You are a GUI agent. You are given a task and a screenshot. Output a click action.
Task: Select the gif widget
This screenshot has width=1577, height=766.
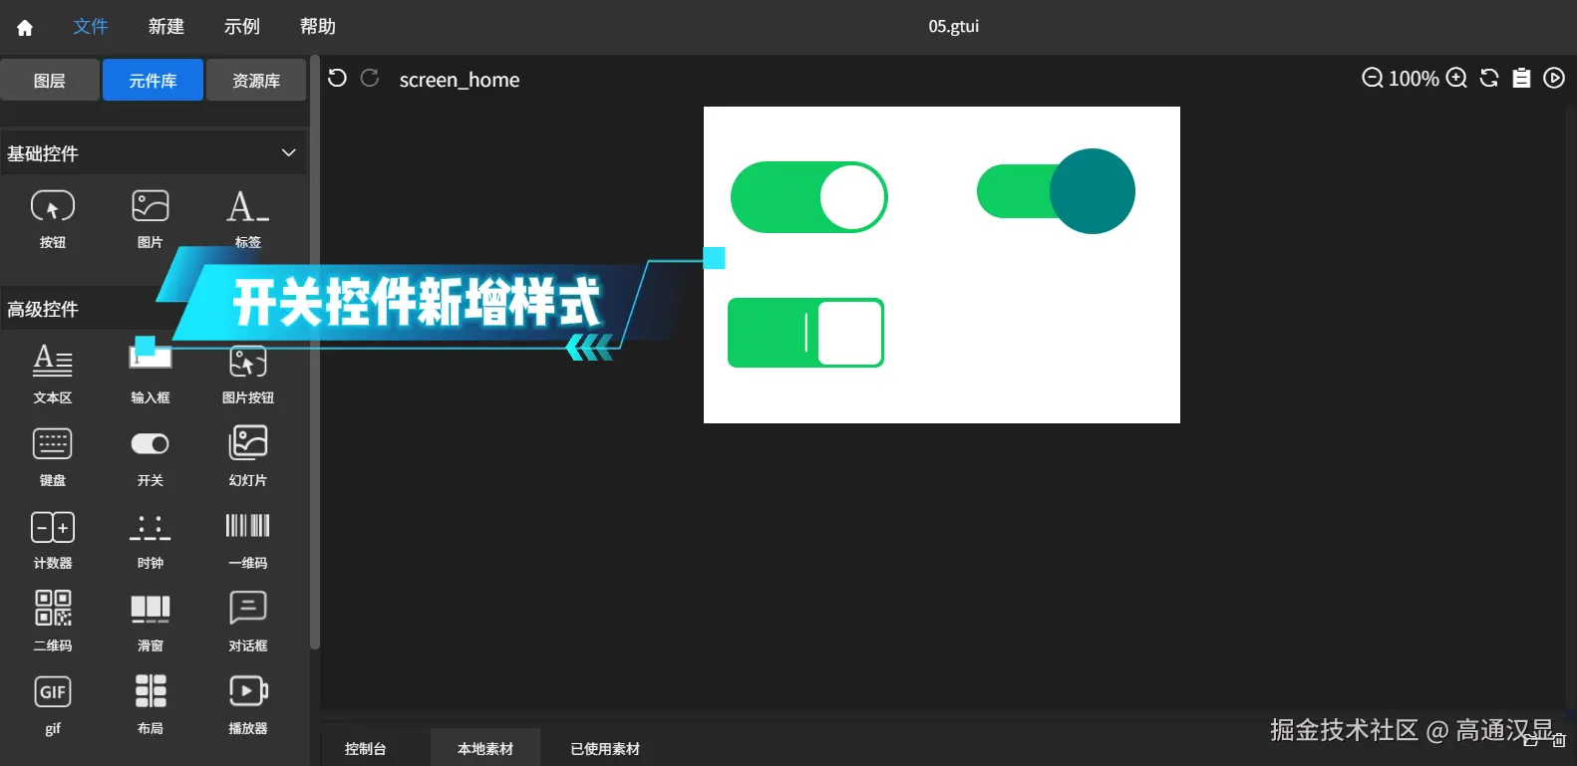[x=53, y=704]
